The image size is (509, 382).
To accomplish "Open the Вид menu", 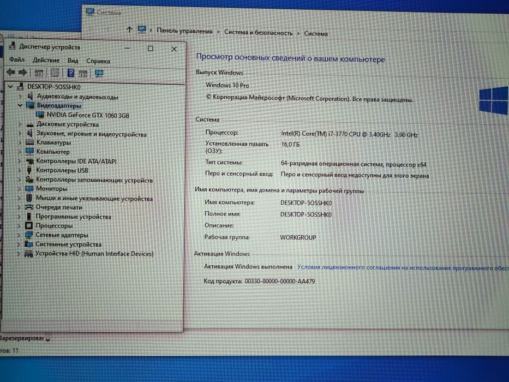I will pyautogui.click(x=73, y=61).
